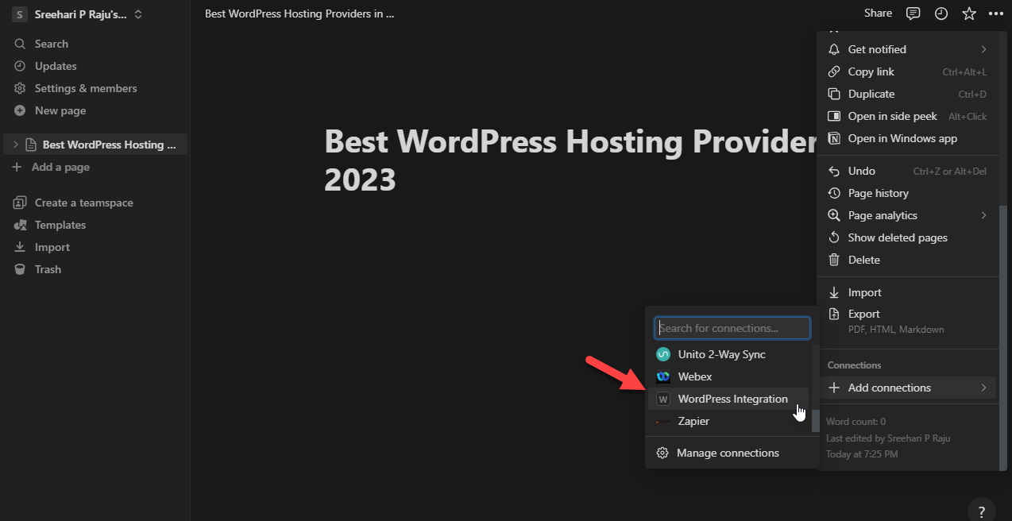Screen dimensions: 1012x521
Task: Click the Manage connections gear icon
Action: tap(662, 453)
